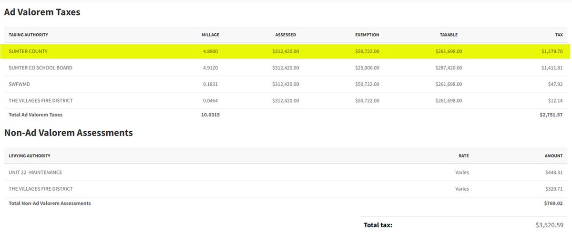Image resolution: width=572 pixels, height=233 pixels.
Task: Click total ad valorem amount $2,751.57
Action: [551, 115]
